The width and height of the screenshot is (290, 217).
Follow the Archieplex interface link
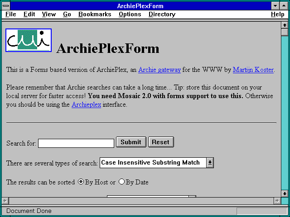pyautogui.click(x=86, y=104)
